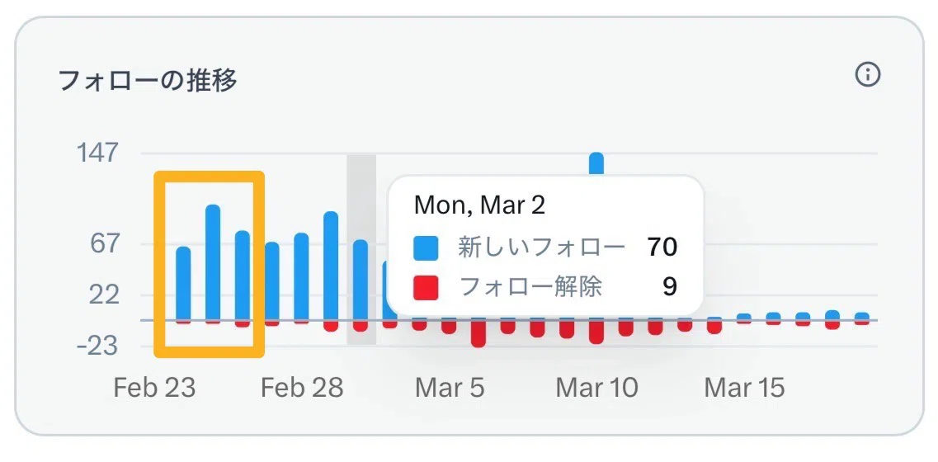The height and width of the screenshot is (462, 938).
Task: Click the tallest blue bar inside the orange box
Action: (213, 262)
